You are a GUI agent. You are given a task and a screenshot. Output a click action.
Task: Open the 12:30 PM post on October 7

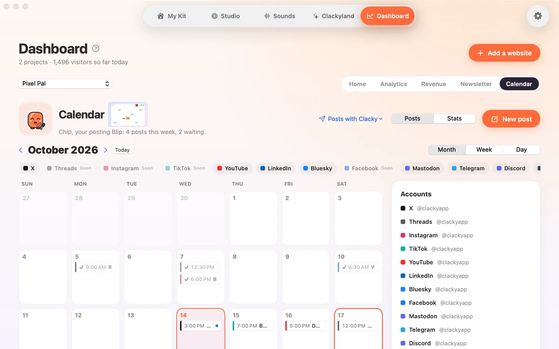[x=201, y=267]
